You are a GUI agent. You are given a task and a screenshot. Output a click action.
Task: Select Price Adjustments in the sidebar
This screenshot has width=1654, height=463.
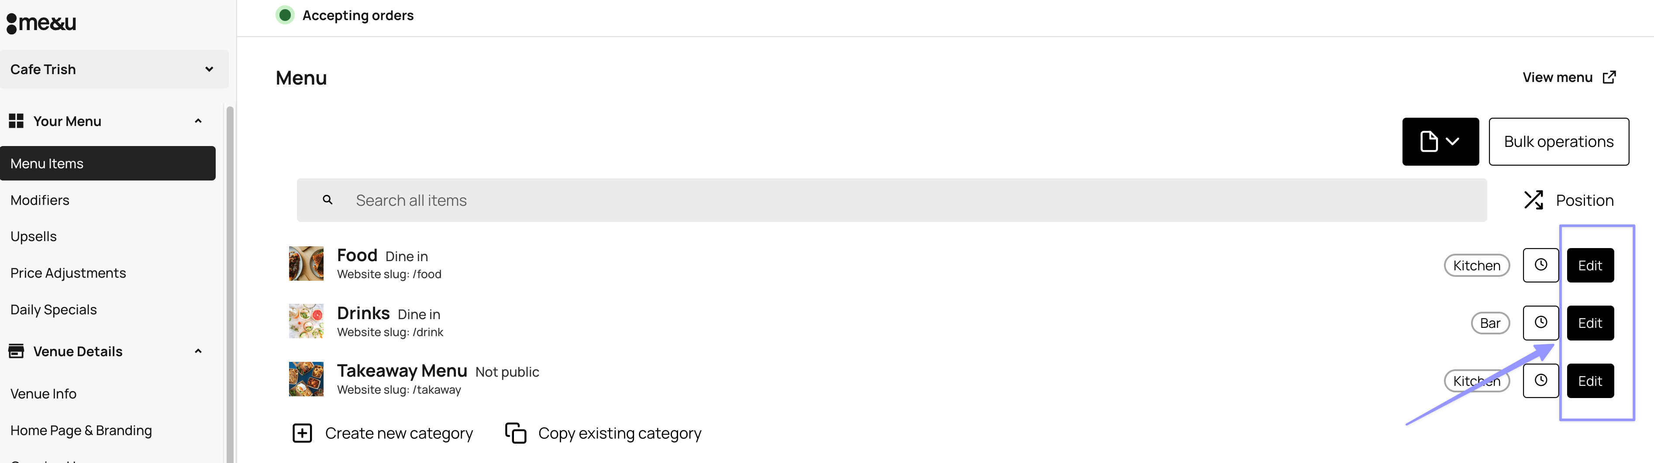pos(68,273)
